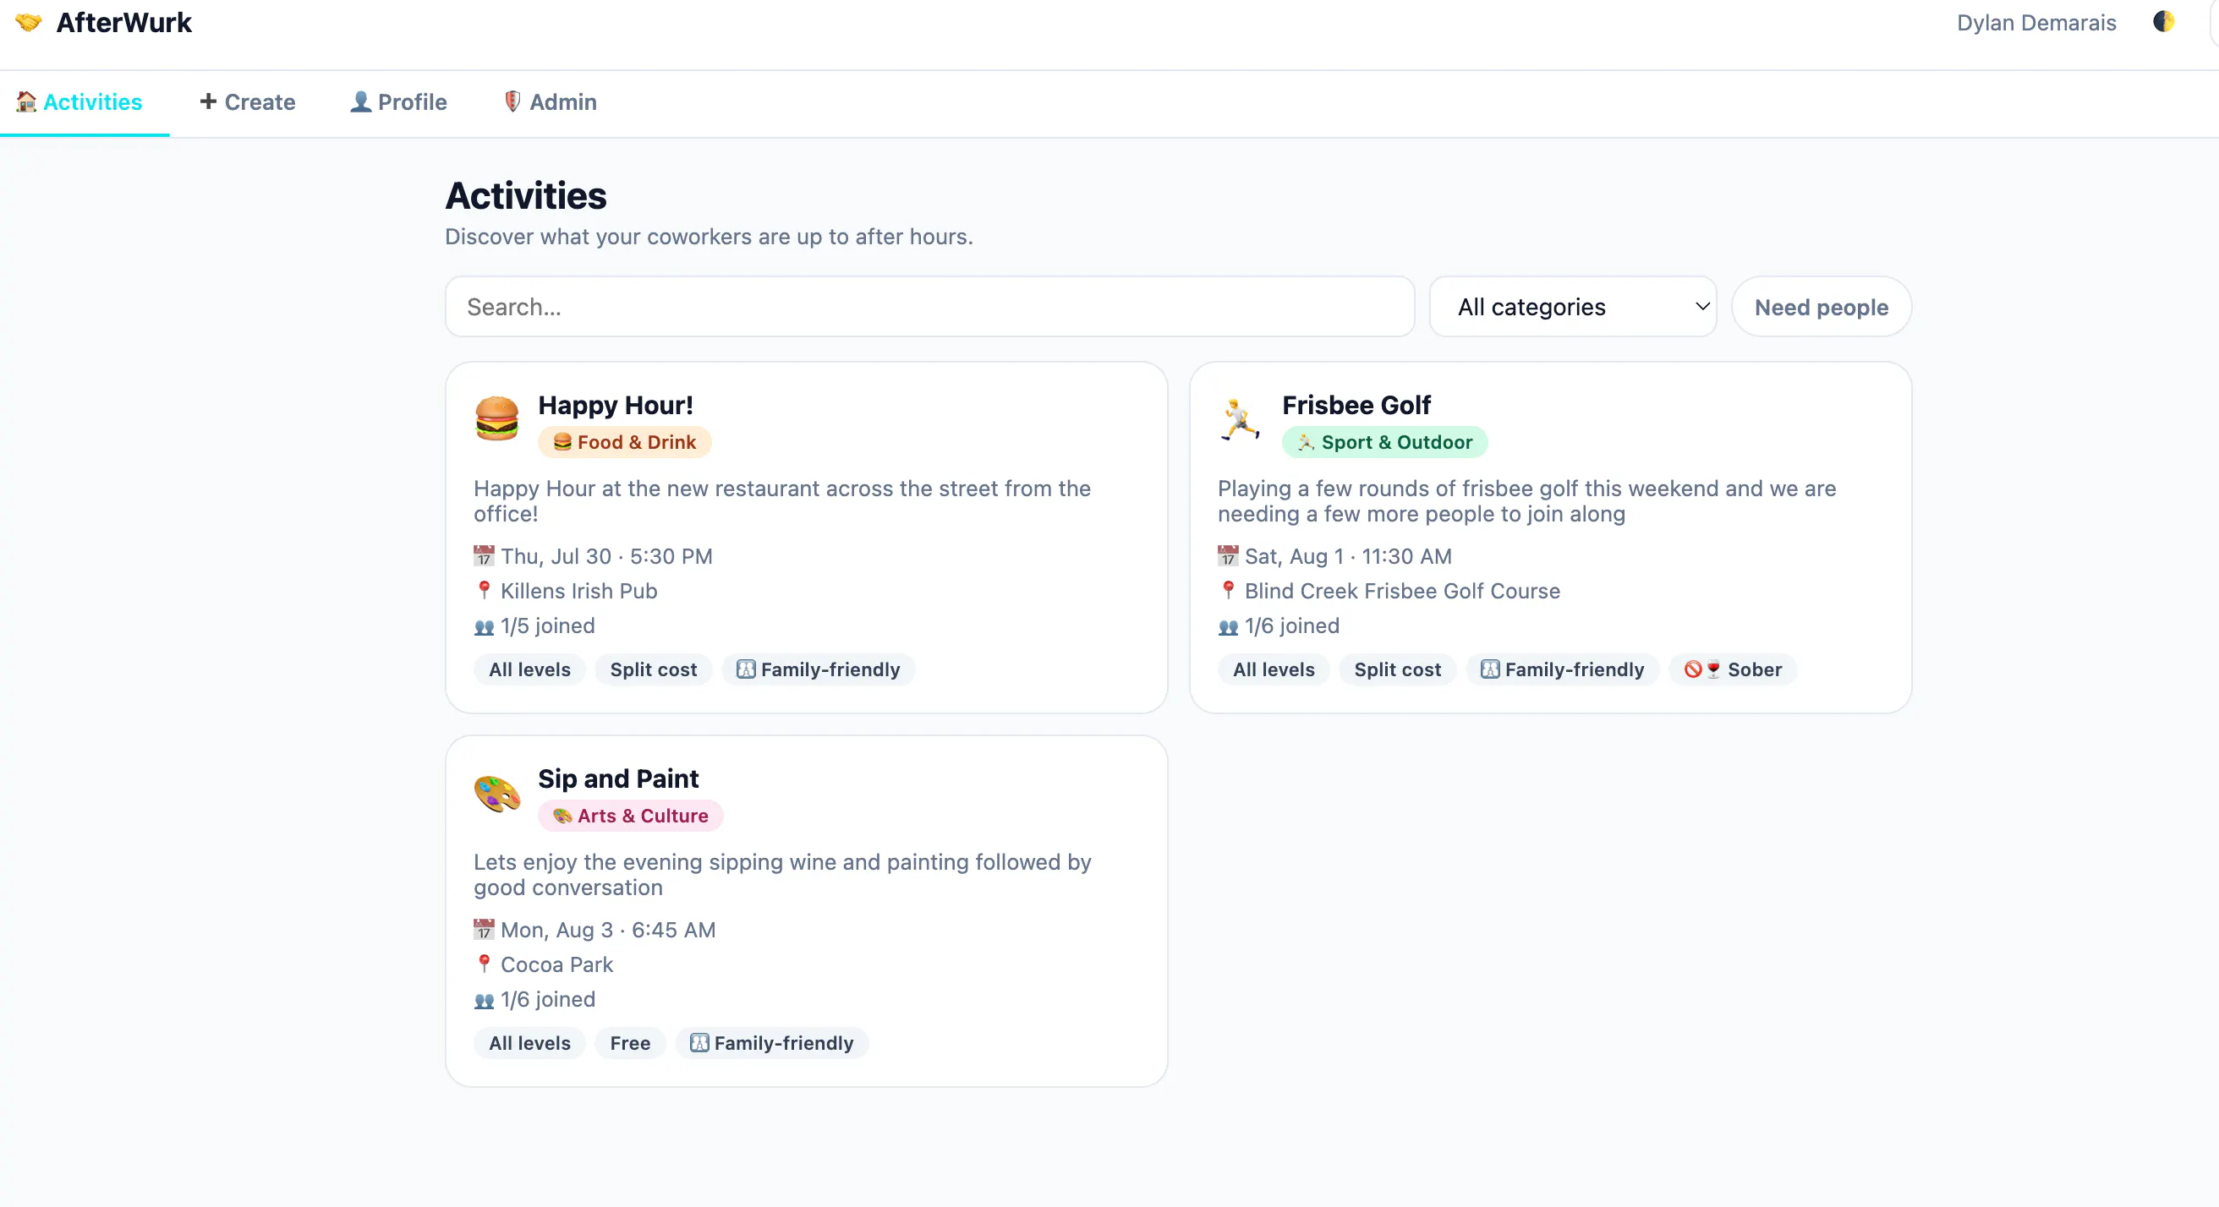Click the Cocoa Park location text

(556, 964)
